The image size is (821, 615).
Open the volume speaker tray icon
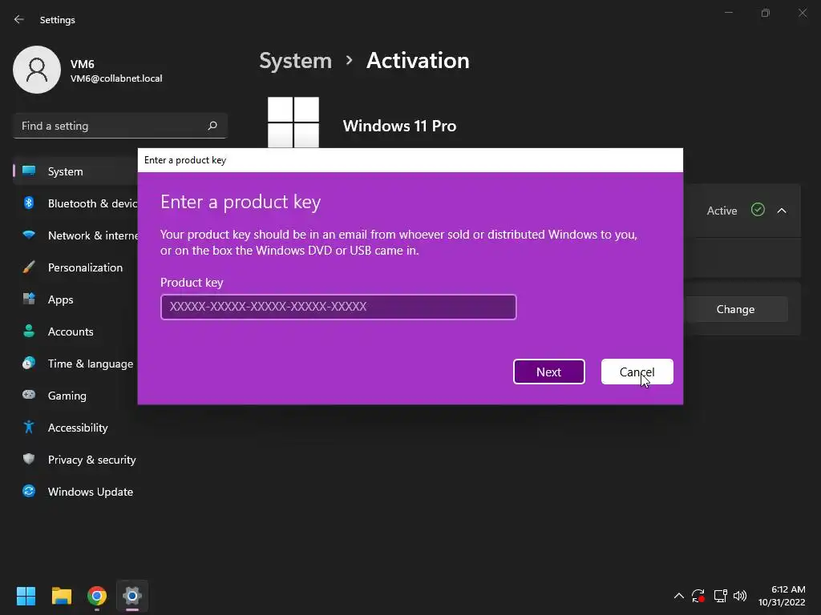[740, 596]
